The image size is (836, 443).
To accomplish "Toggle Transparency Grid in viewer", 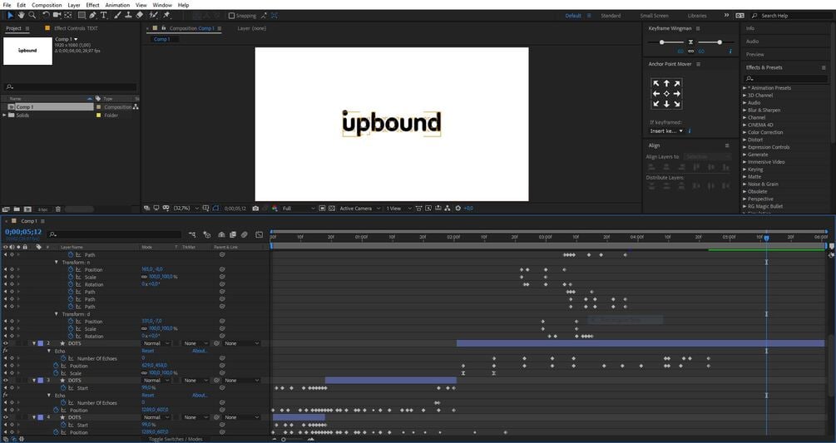I will point(332,208).
